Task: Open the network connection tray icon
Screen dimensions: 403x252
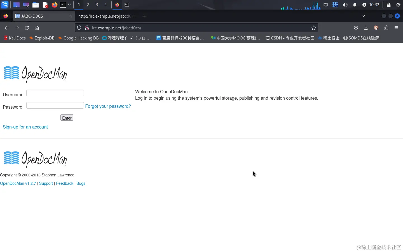Action: (x=325, y=5)
